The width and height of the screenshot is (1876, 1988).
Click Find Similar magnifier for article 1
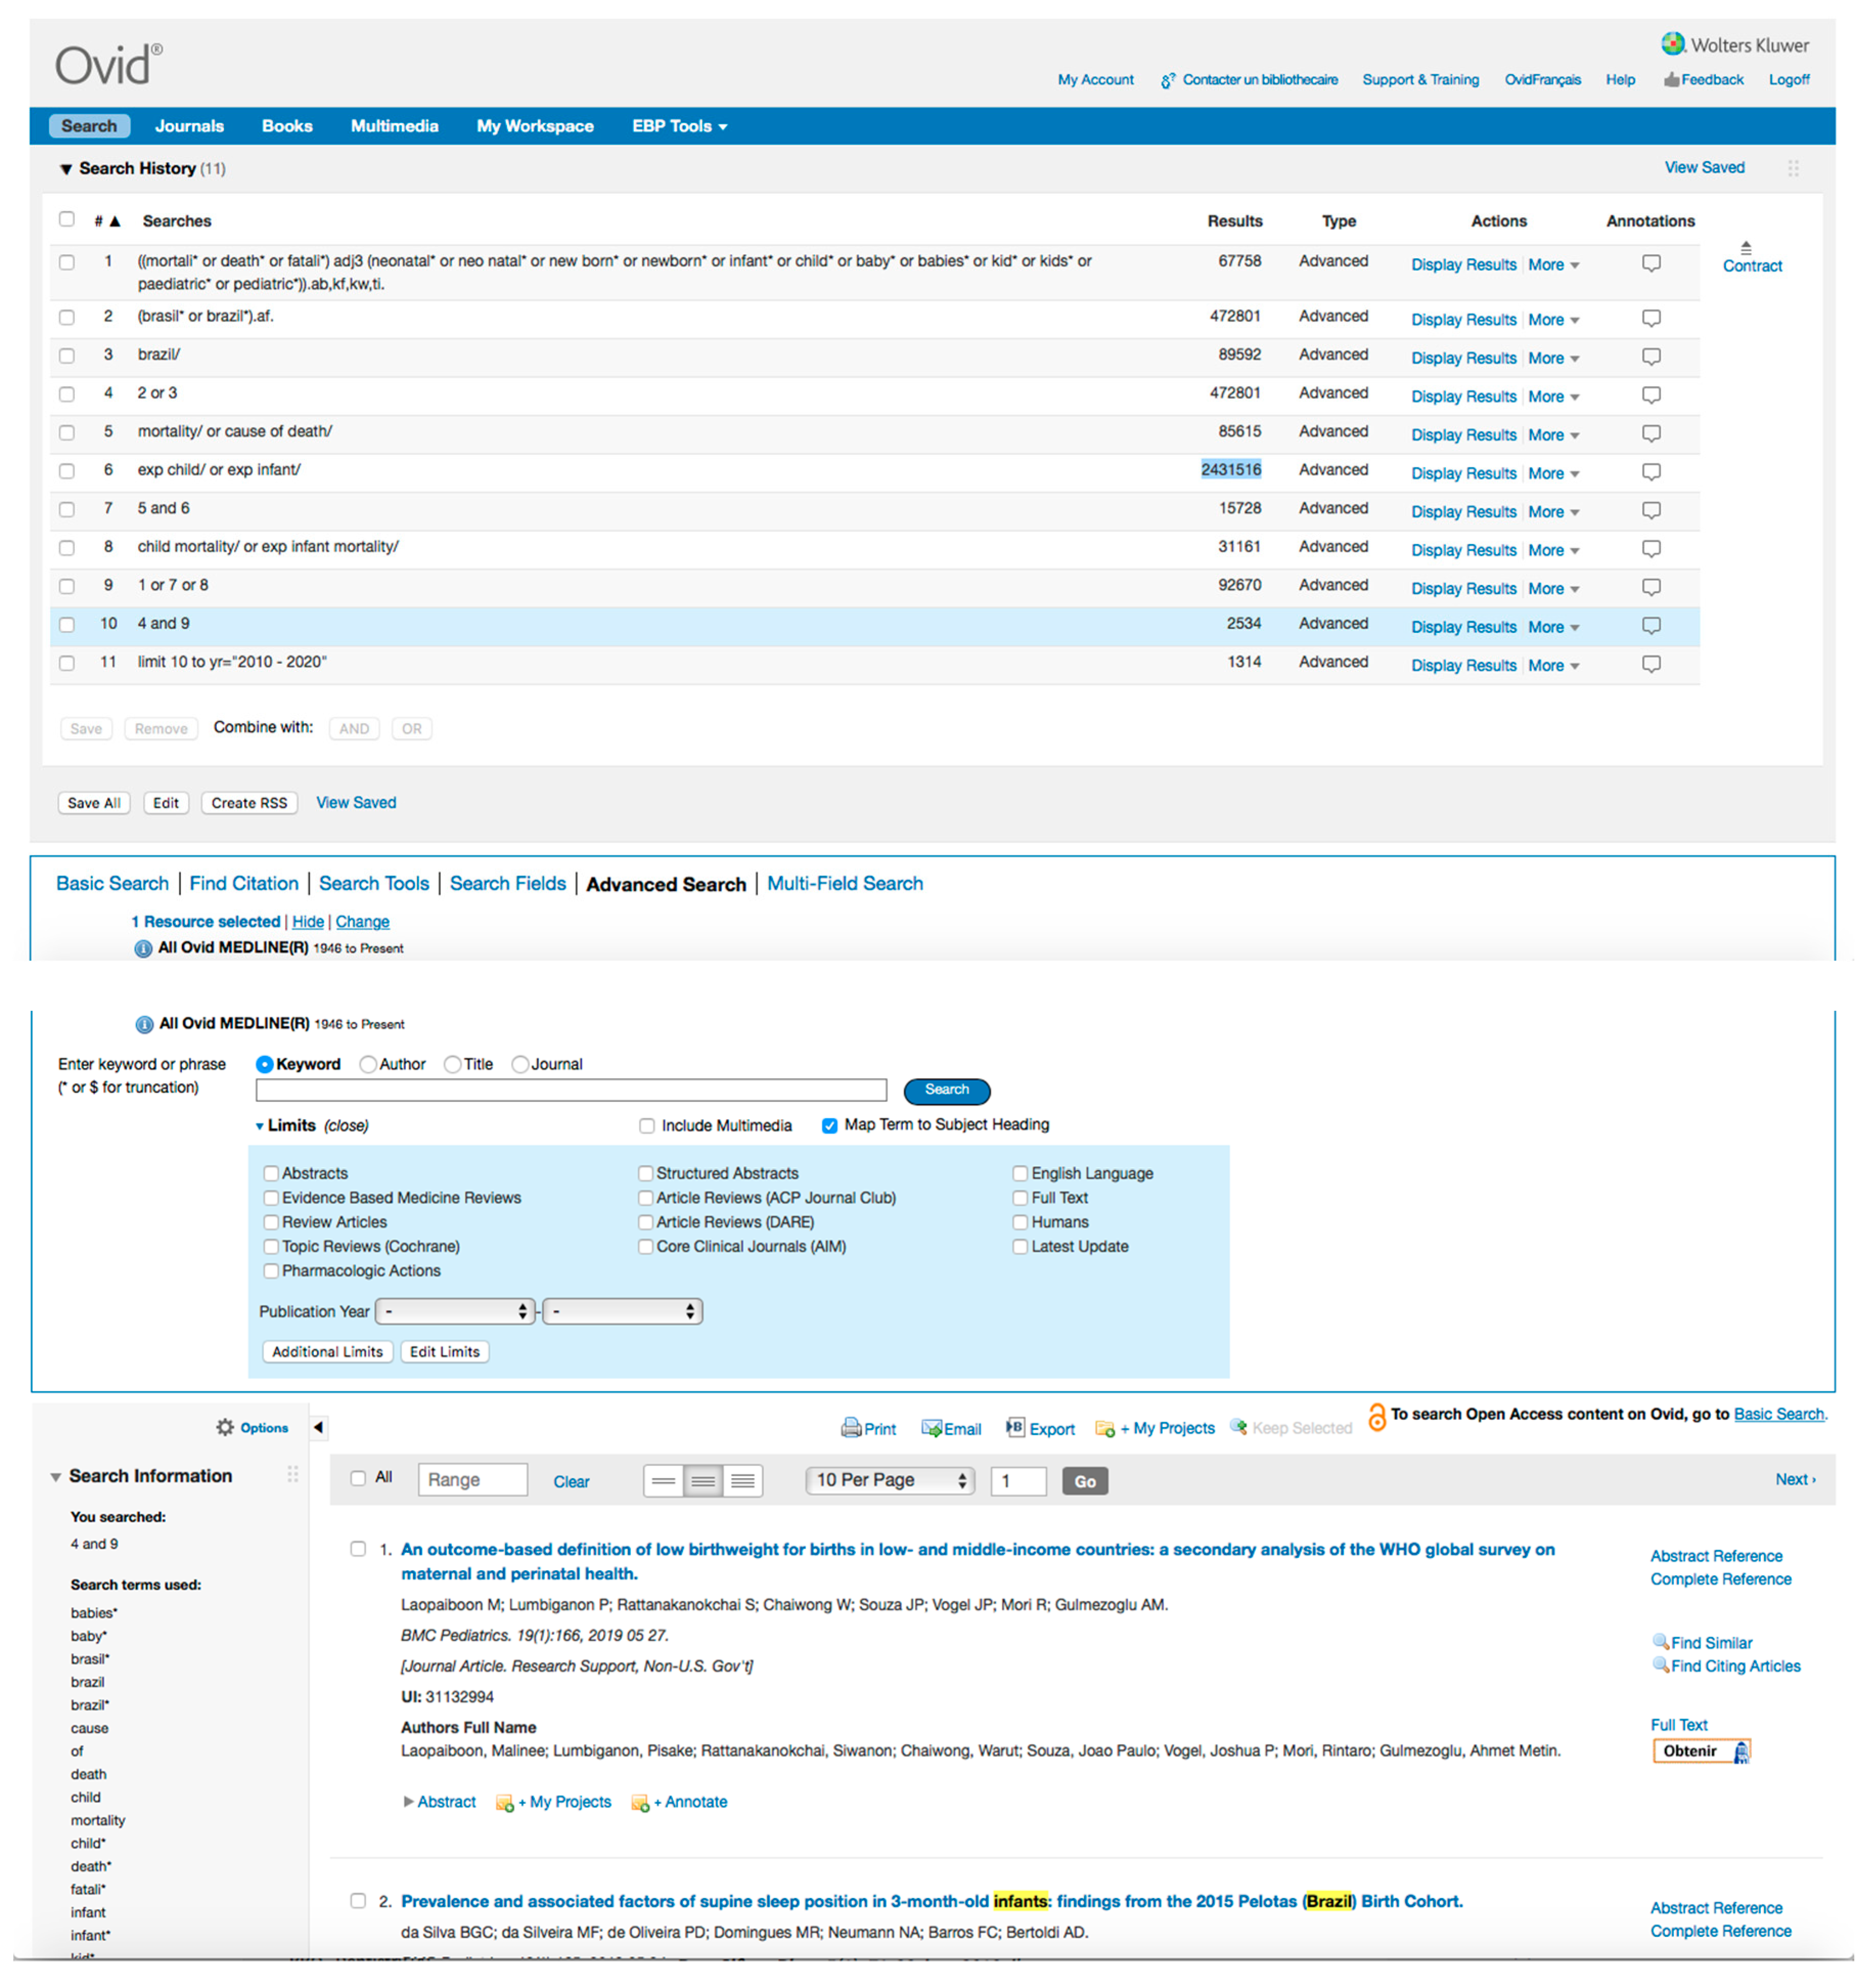(x=1660, y=1642)
